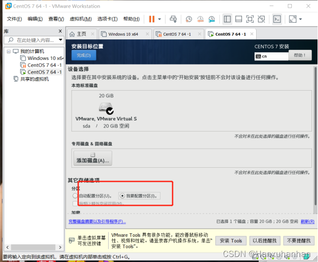Click the 刷新(R) link
Image resolution: width=318 pixels, height=262 pixels.
click(307, 222)
